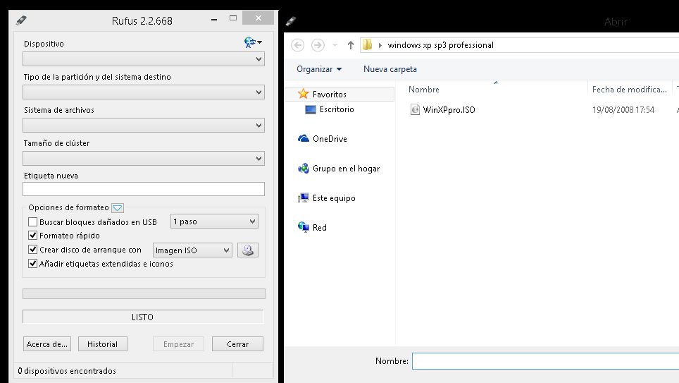Click the Etiqueta nueva text field
Screen dimensions: 679x383
tap(143, 189)
